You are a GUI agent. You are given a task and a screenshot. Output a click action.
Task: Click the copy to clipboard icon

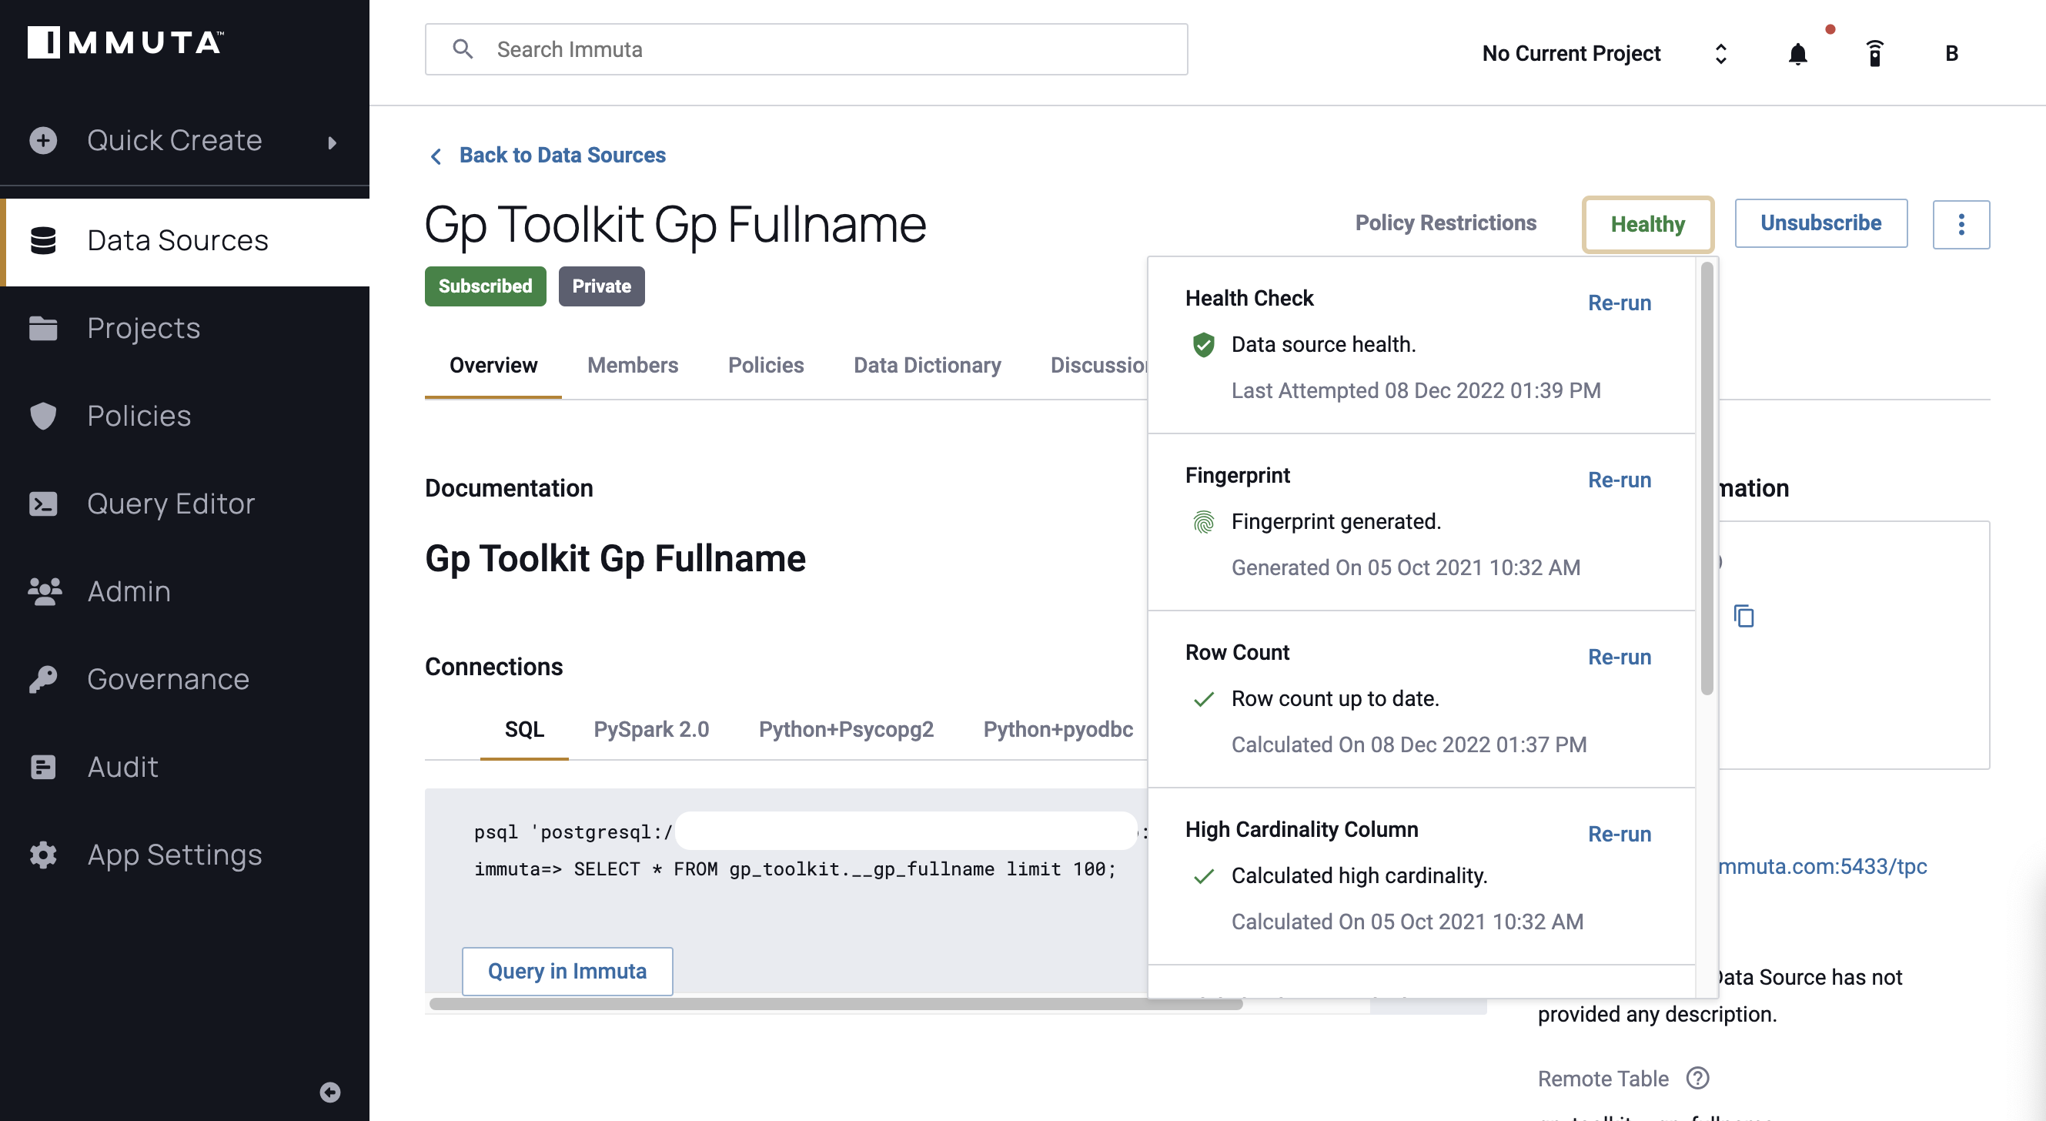(1743, 616)
